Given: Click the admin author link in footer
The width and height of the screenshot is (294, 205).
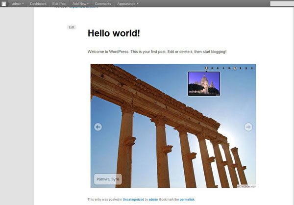Looking at the screenshot, I should point(153,200).
